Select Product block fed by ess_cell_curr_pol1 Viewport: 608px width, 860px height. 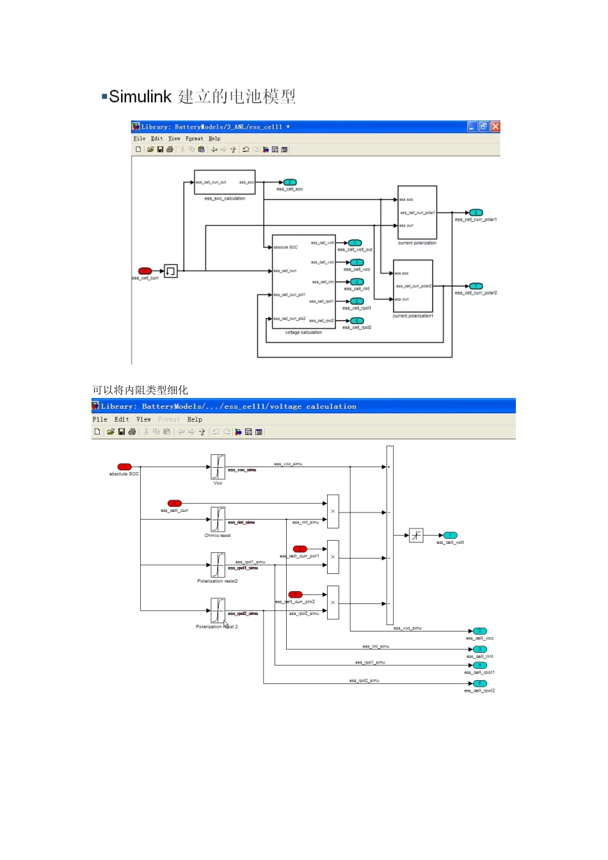coord(333,557)
